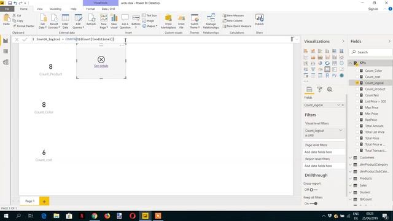The image size is (393, 221).
Task: Open Data view in left sidebar
Action: pos(6,52)
